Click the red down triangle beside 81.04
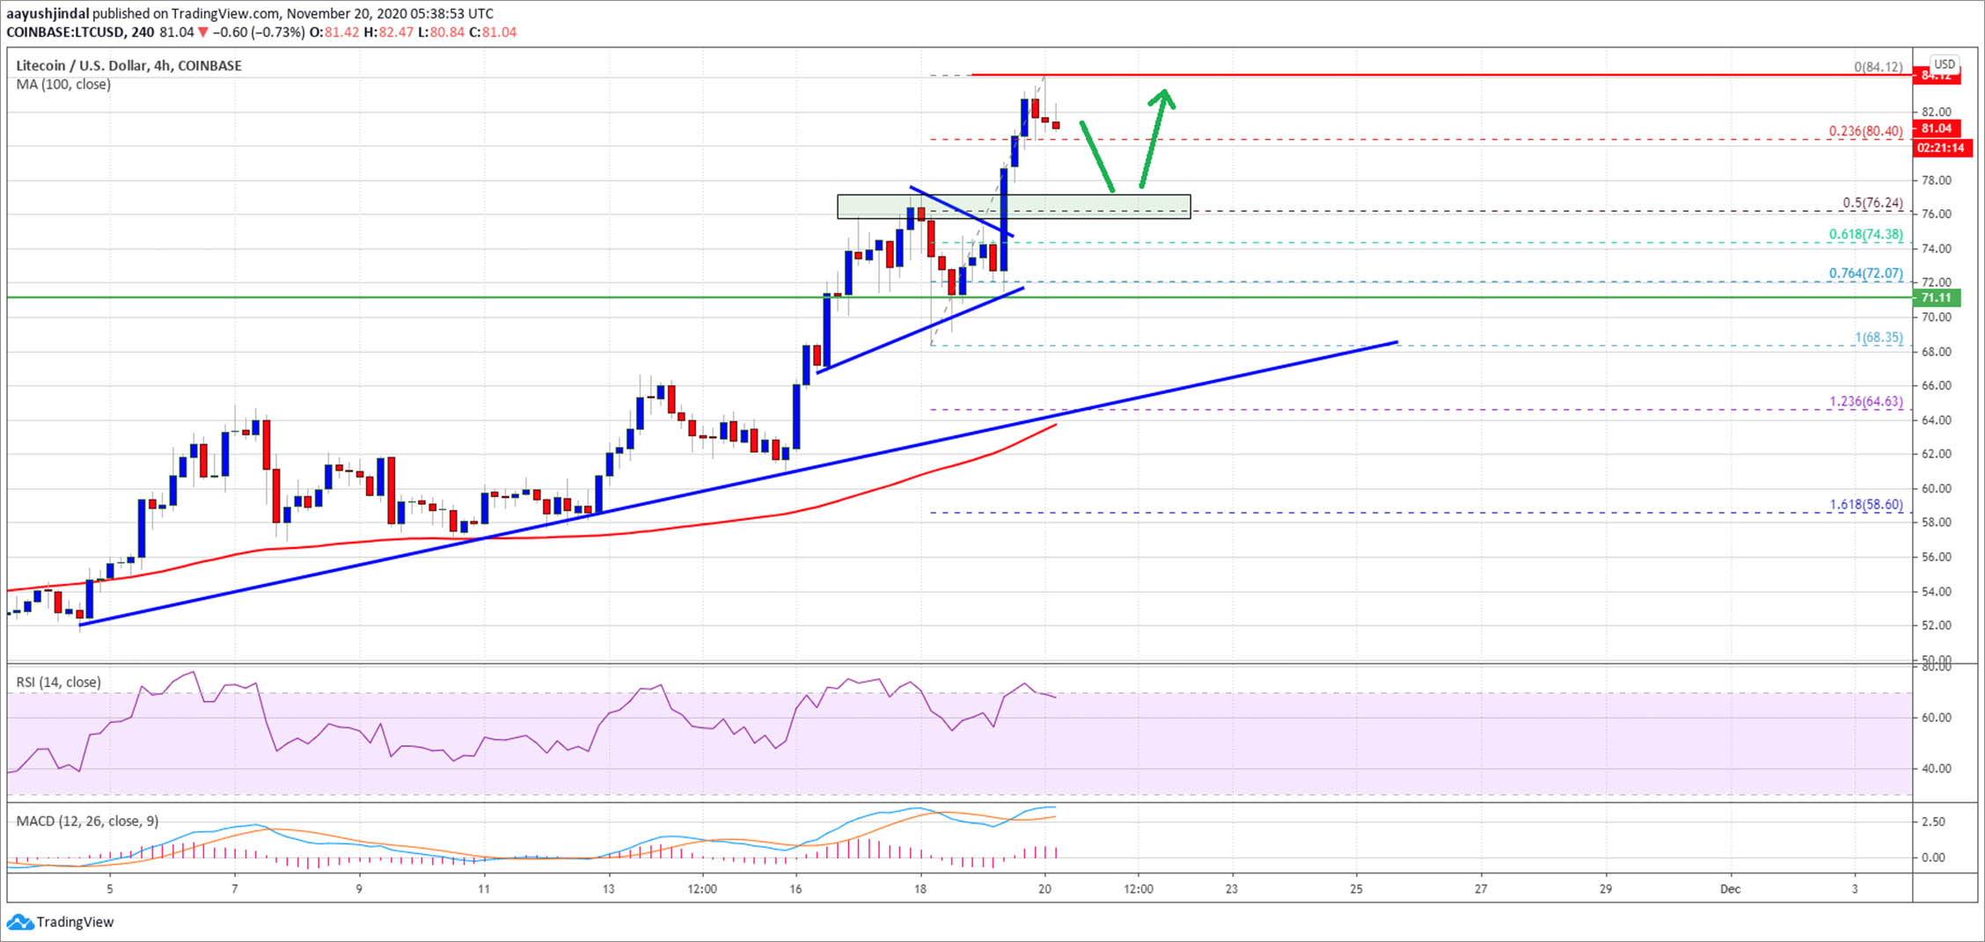Screen dimensions: 1985x942 tap(203, 33)
